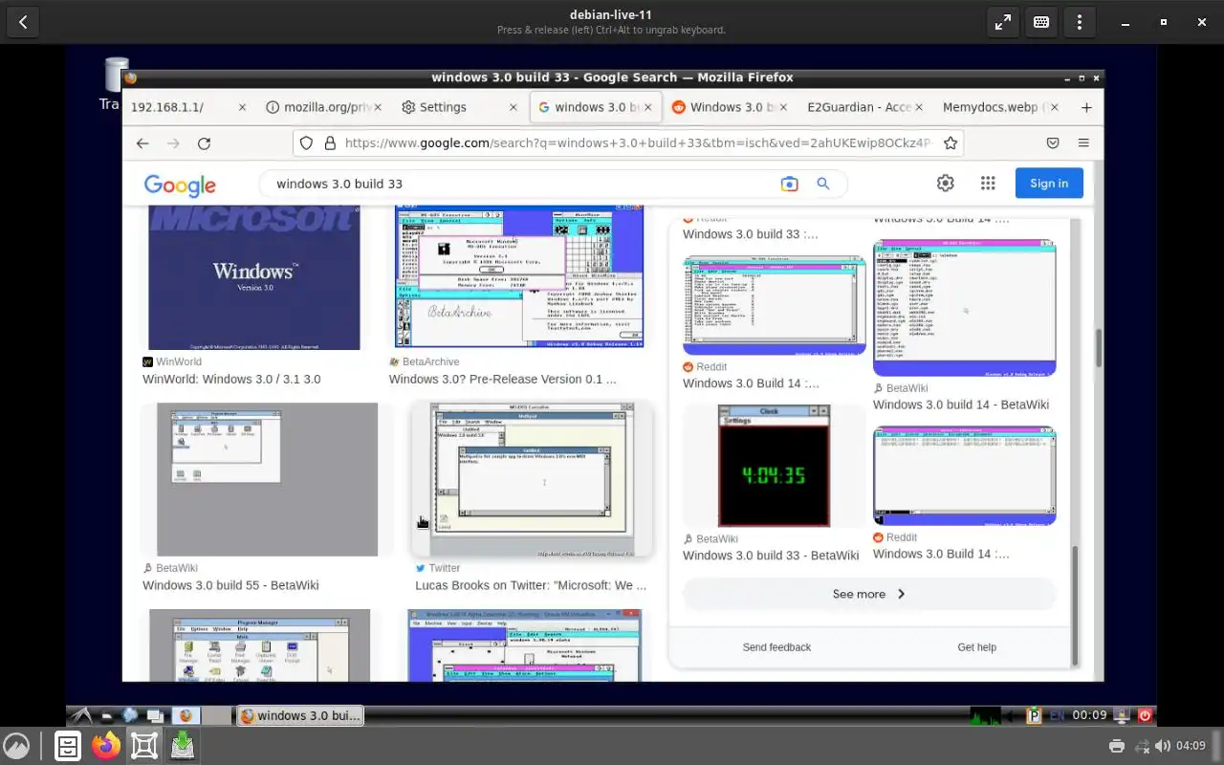Select the blue Microsoft Windows 3.0 thumbnail

(254, 277)
